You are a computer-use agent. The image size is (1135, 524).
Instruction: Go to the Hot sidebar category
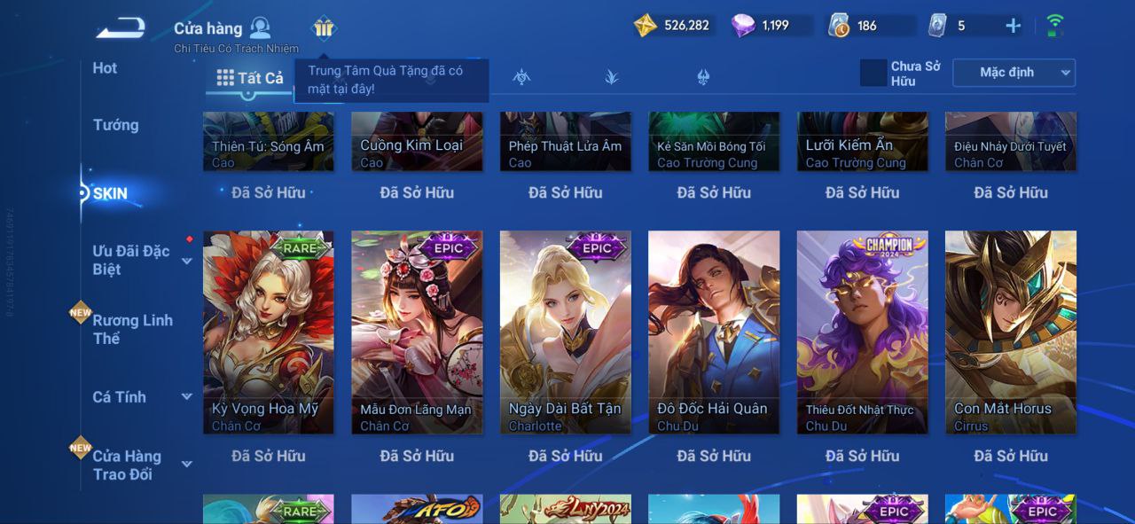coord(105,68)
